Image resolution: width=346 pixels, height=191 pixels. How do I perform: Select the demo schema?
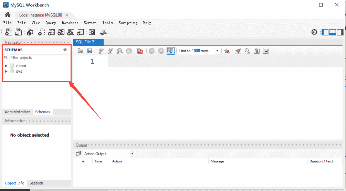point(21,66)
